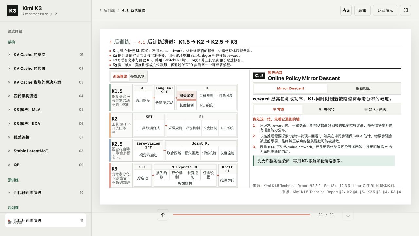The image size is (419, 236).
Task: Click sidebar section heading 架构
Action: click(11, 42)
